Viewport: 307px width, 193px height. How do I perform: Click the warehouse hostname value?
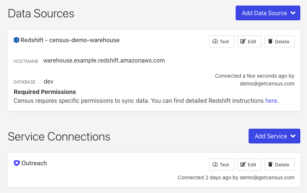104,60
